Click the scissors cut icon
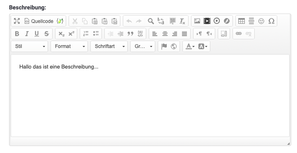This screenshot has height=153, width=297. (x=75, y=21)
